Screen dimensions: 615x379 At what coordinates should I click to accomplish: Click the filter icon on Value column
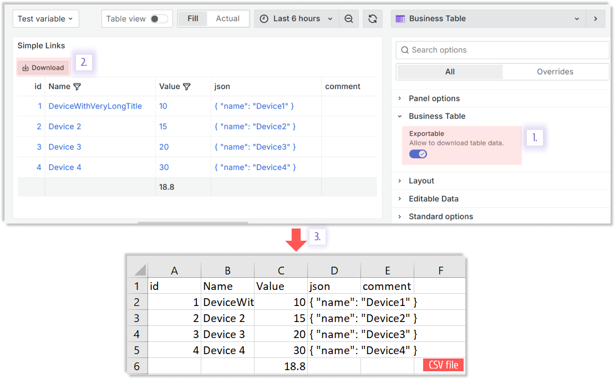point(187,86)
